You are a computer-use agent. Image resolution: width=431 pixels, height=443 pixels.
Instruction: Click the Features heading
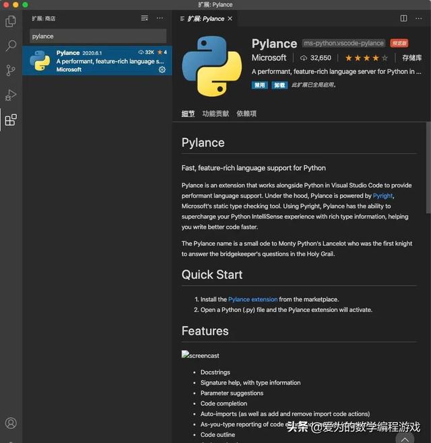point(205,331)
